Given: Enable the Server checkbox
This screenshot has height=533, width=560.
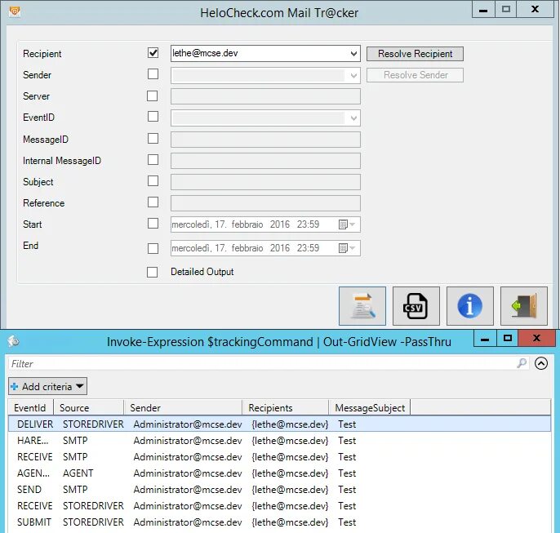Looking at the screenshot, I should (152, 96).
